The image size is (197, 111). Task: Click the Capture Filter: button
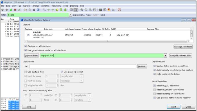click(x=31, y=55)
